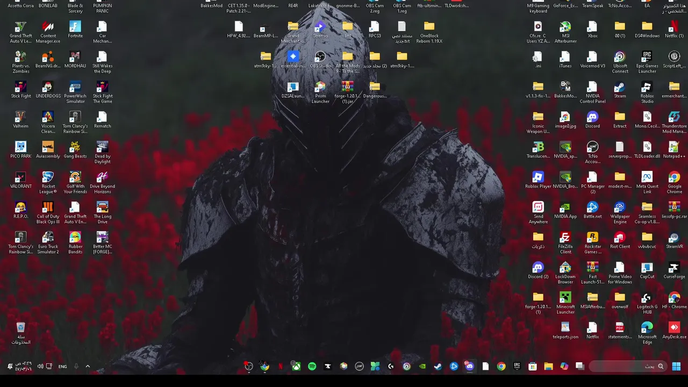The height and width of the screenshot is (387, 688).
Task: Select the VALORANT desktop icon
Action: click(20, 180)
